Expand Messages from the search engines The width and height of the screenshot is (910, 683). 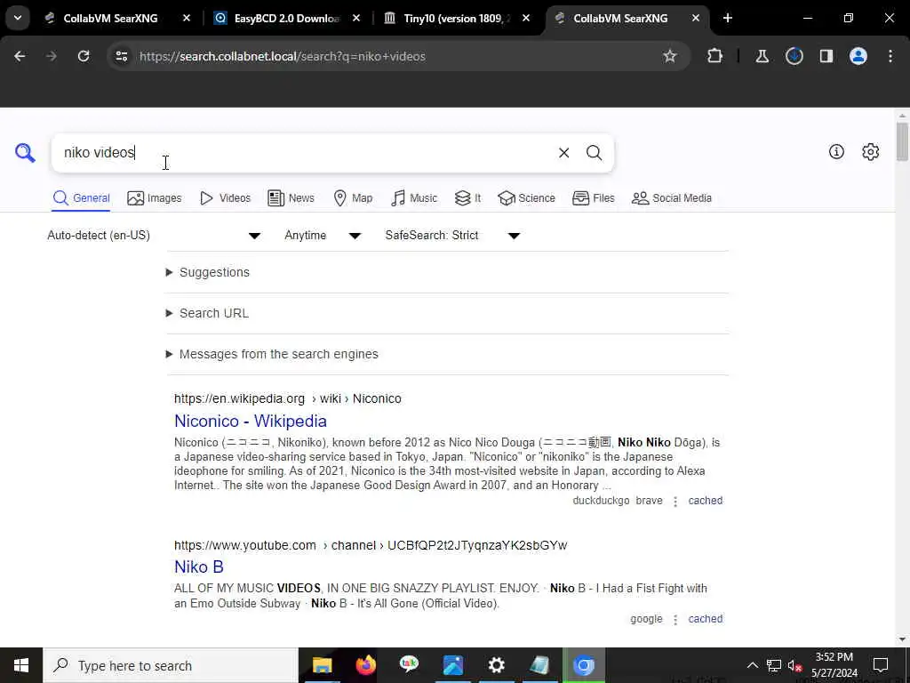point(272,354)
